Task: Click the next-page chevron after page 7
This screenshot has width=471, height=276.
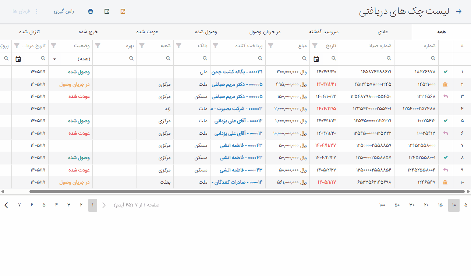Action: click(6, 205)
